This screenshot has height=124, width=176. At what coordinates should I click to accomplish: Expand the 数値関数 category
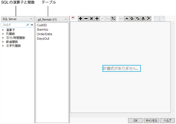(x=3, y=42)
